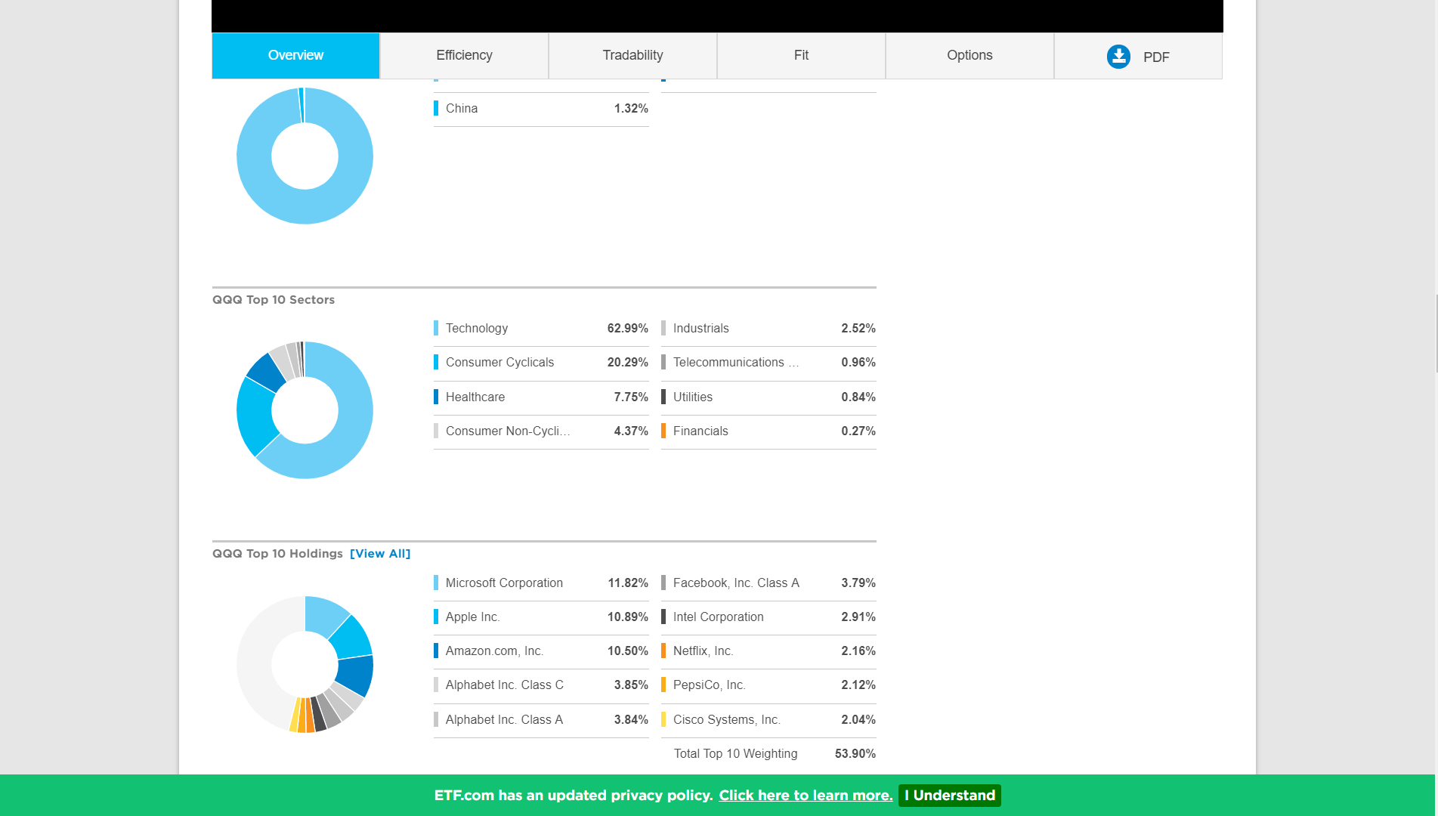Select the Technology sector row
The width and height of the screenshot is (1438, 816).
(x=541, y=329)
